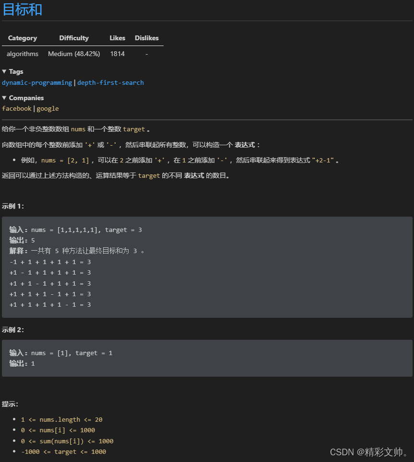
Task: Open the facebook company link
Action: pyautogui.click(x=17, y=108)
